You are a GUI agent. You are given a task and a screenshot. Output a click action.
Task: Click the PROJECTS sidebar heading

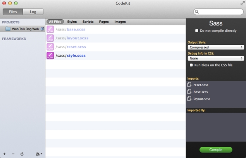click(x=10, y=22)
